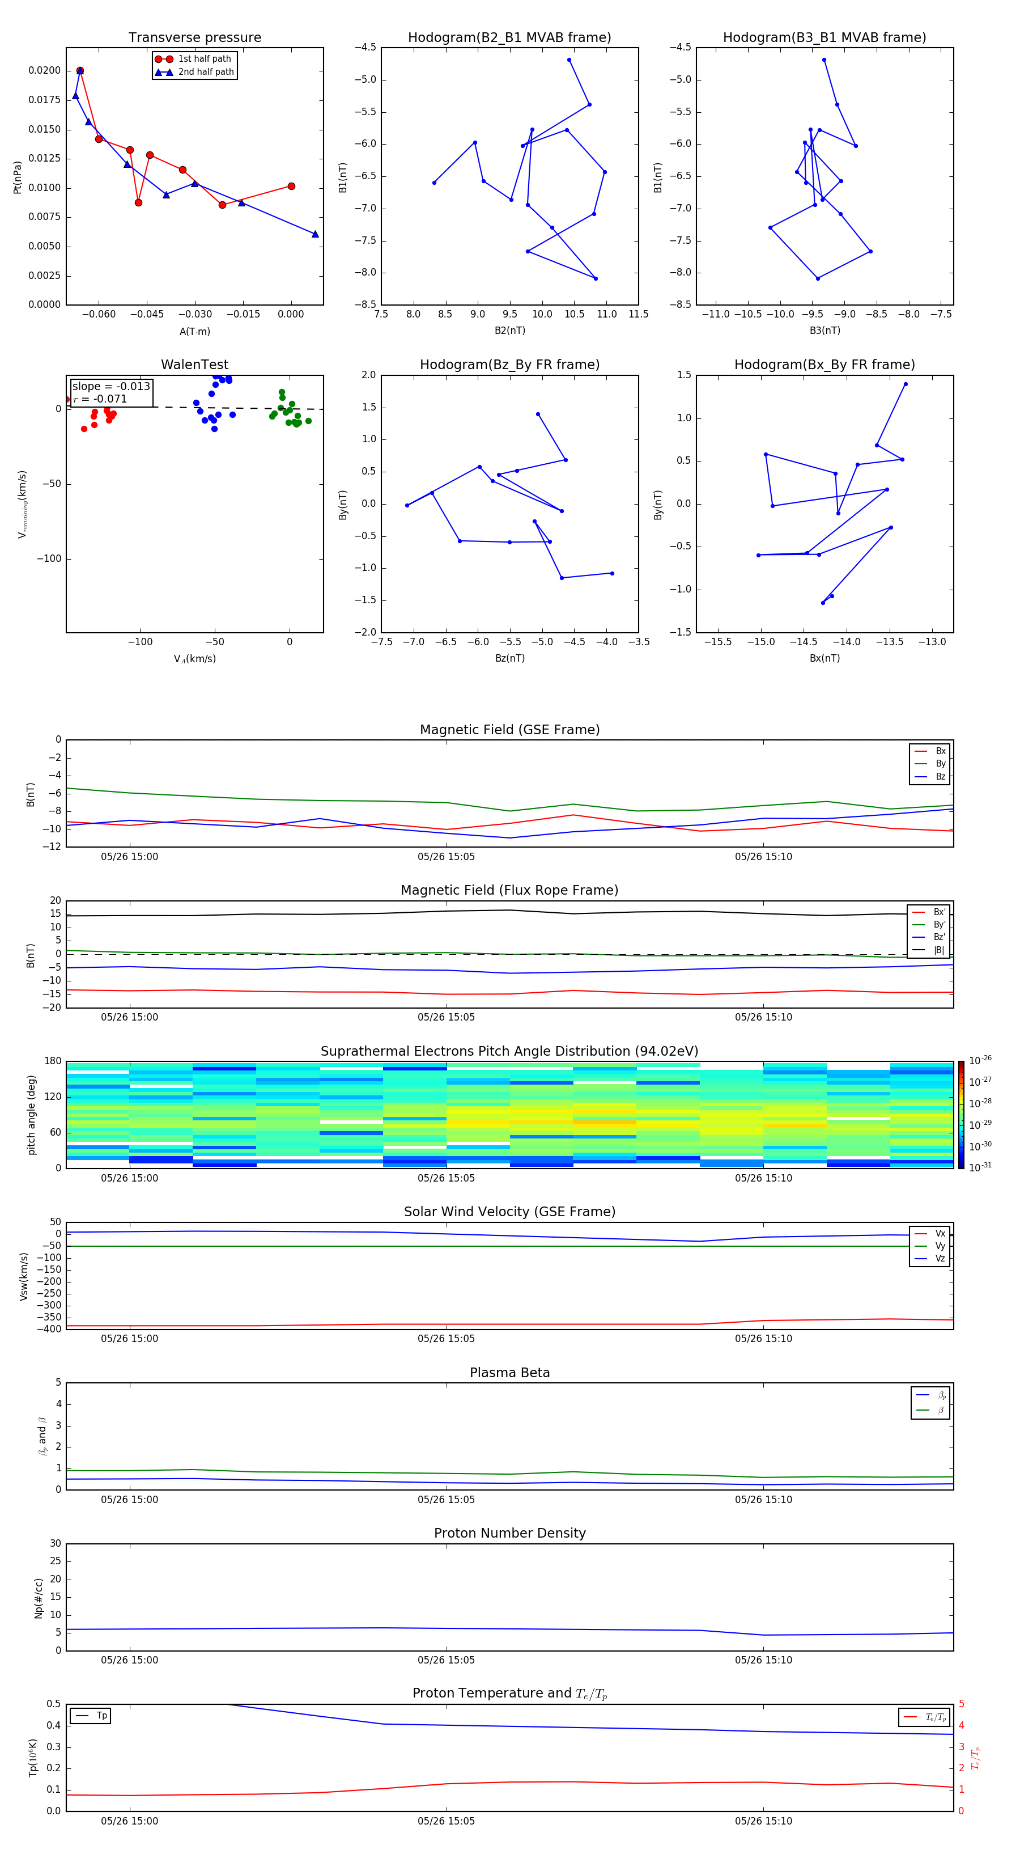Screen dimensions: 1020x1871
Task: Click the "Np(#/cc)" y-axis label
Action: (39, 1598)
